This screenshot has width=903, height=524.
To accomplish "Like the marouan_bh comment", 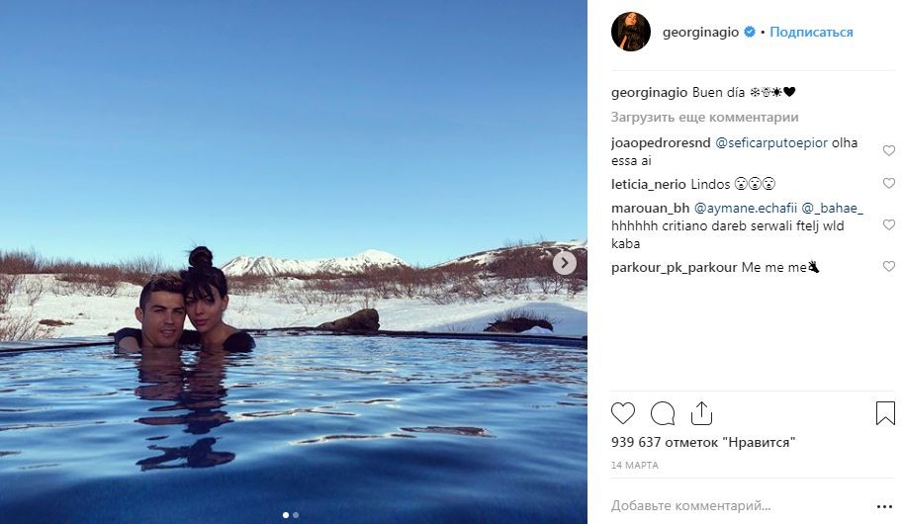I will (888, 225).
